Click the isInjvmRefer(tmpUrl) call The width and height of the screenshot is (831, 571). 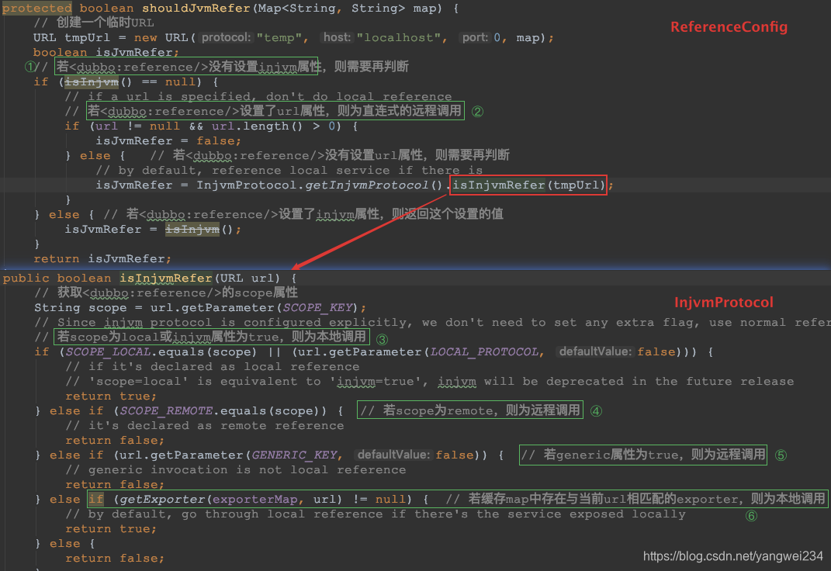pyautogui.click(x=528, y=185)
